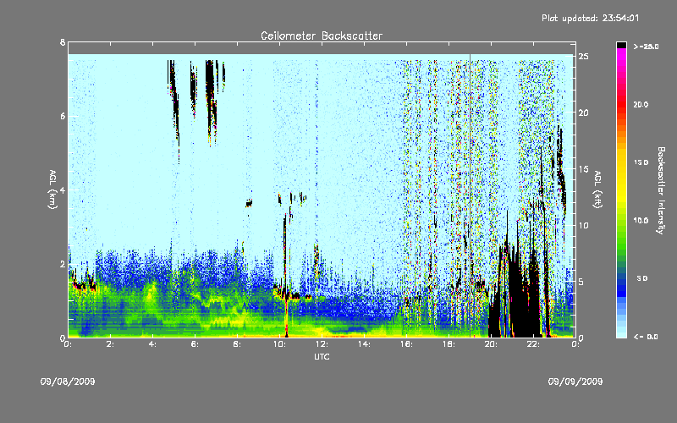
Task: Click the start date 09/08/2009 label
Action: [x=68, y=382]
